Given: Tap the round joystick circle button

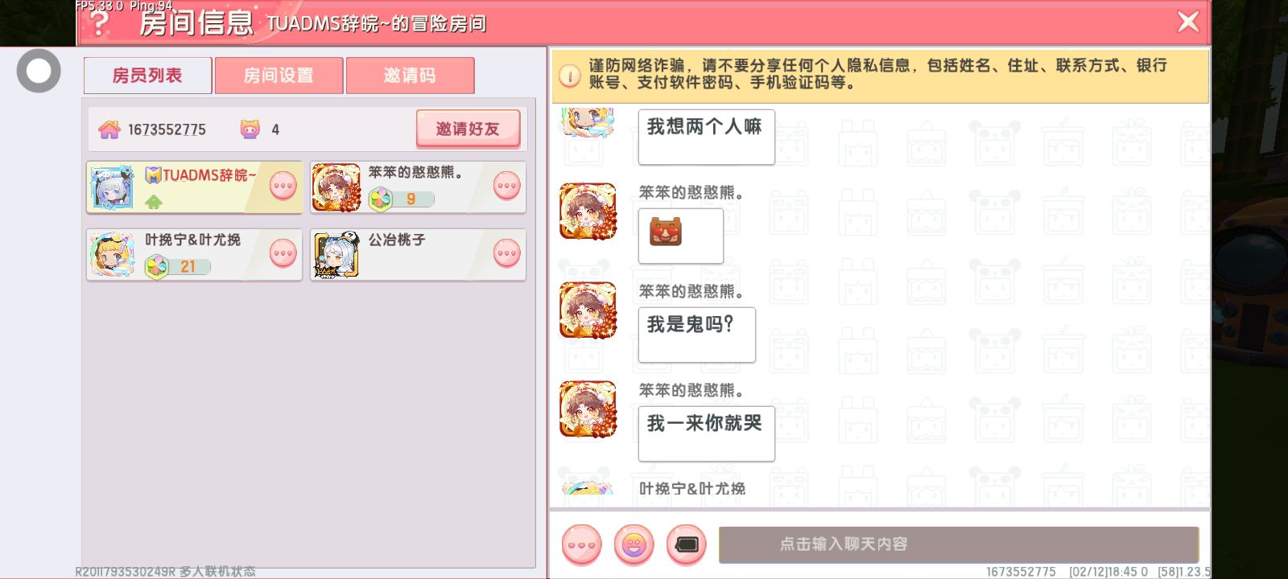Looking at the screenshot, I should point(39,71).
